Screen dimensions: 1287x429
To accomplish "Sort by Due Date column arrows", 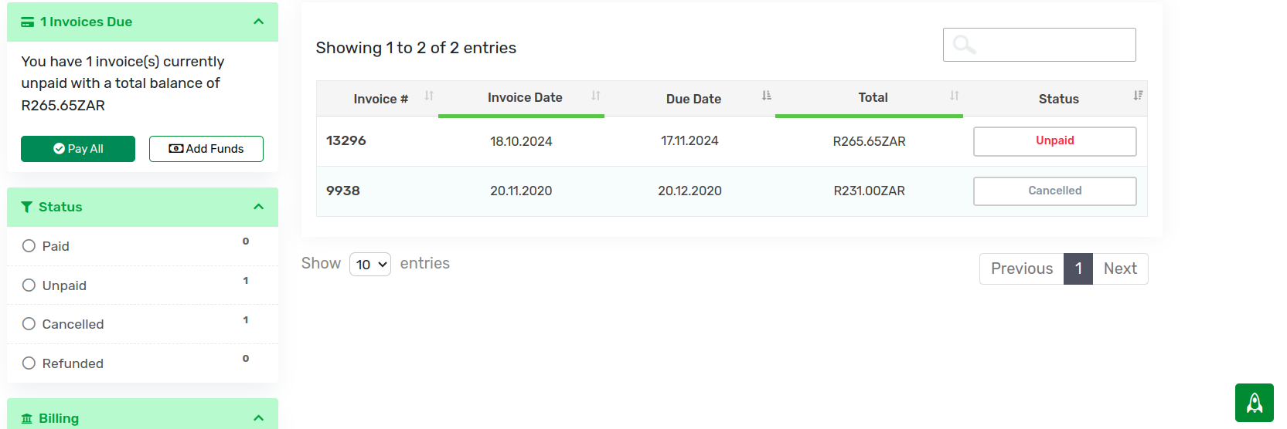I will tap(766, 96).
